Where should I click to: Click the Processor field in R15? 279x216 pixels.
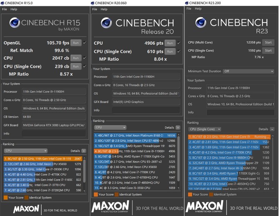(x=54, y=91)
